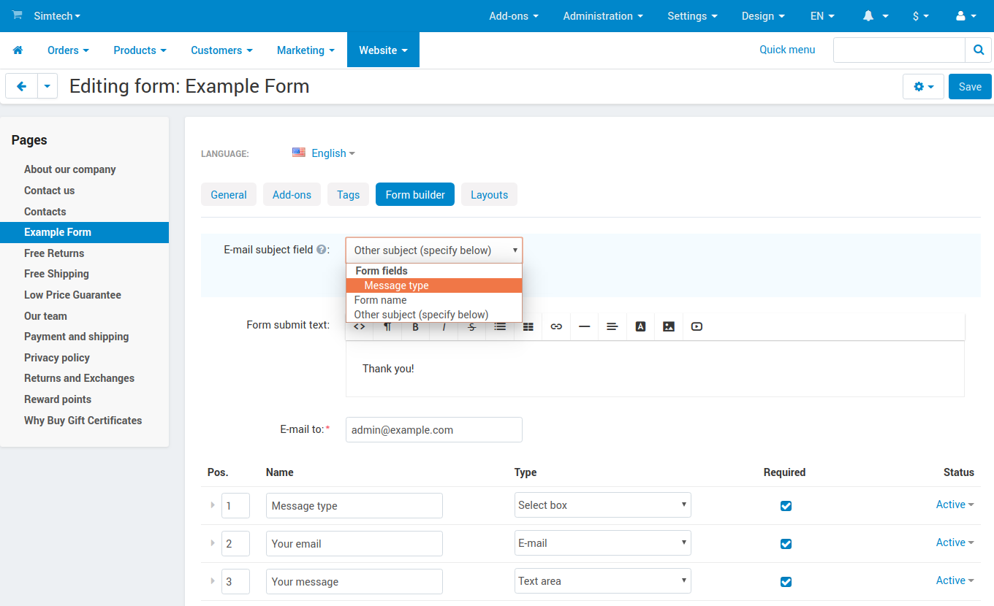Open Privacy policy page in sidebar
The image size is (994, 606).
57,358
